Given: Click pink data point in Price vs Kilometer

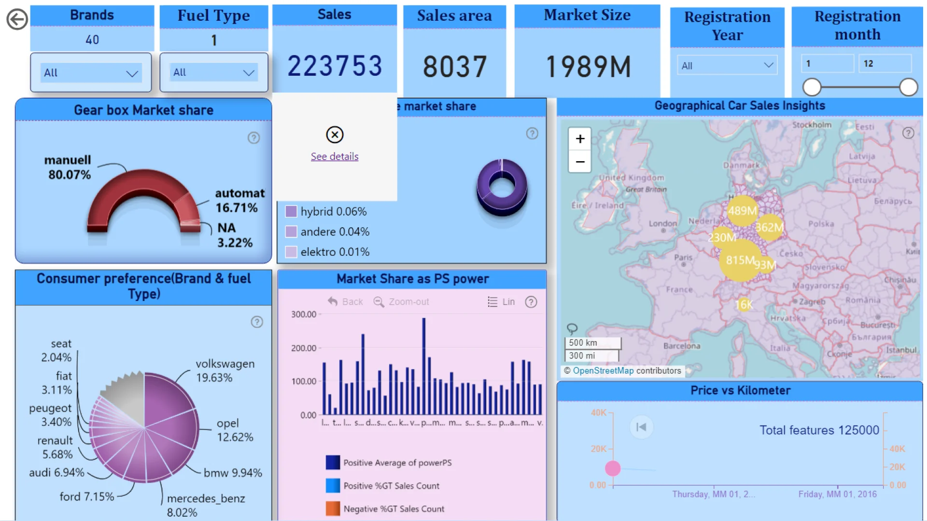Looking at the screenshot, I should [x=613, y=468].
